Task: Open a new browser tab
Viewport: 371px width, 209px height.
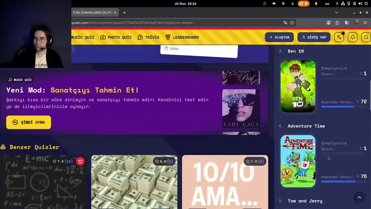Action: point(124,12)
